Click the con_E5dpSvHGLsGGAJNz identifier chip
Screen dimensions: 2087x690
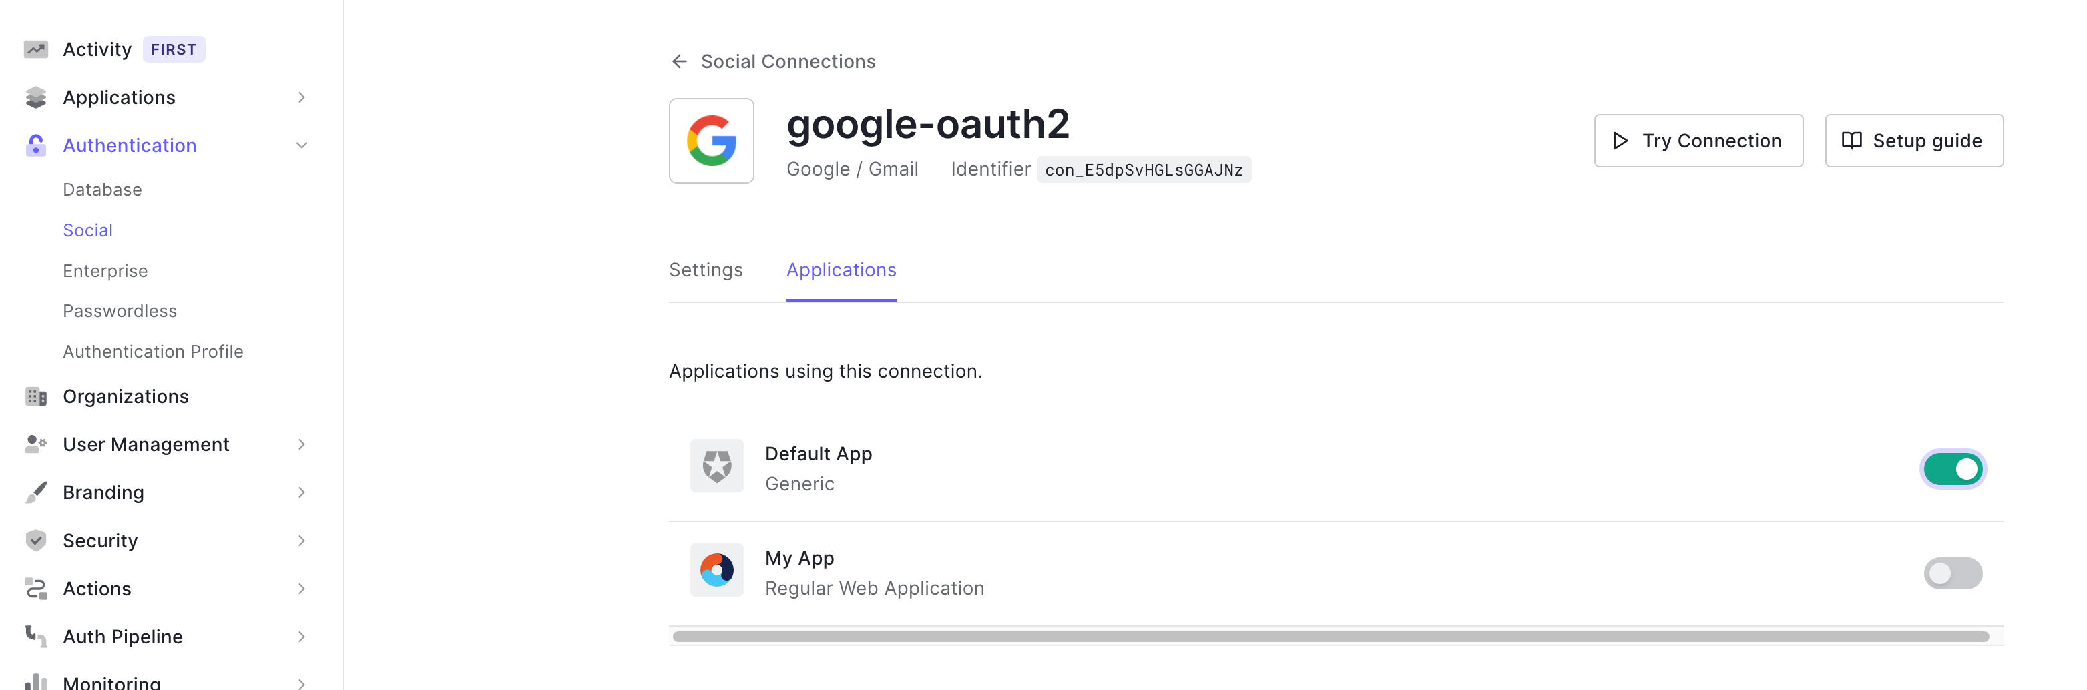(x=1143, y=169)
